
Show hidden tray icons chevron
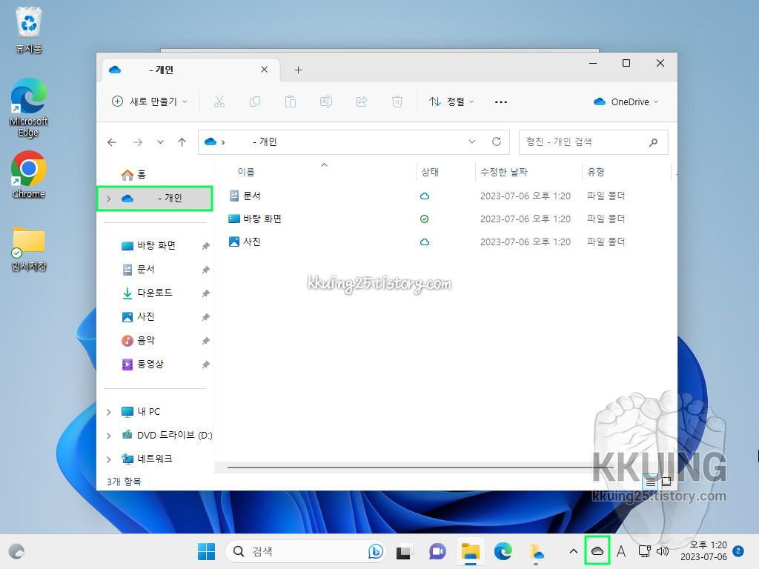tap(573, 551)
